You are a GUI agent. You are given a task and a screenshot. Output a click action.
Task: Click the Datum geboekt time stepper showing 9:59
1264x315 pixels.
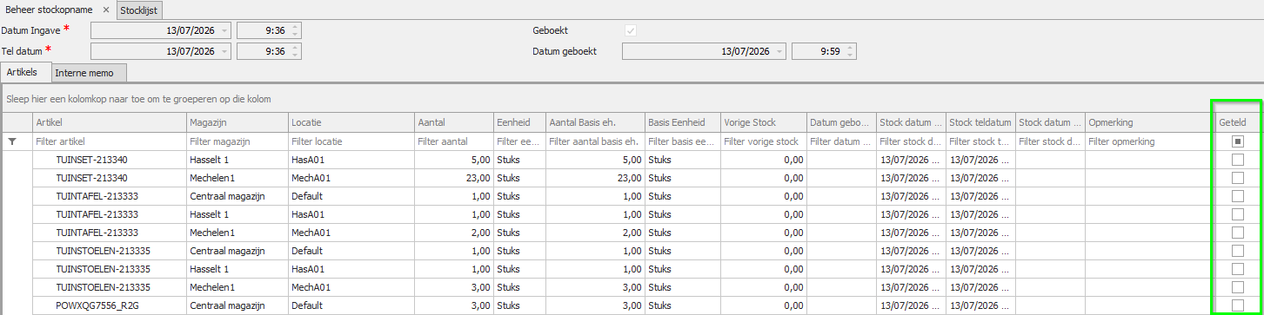851,51
